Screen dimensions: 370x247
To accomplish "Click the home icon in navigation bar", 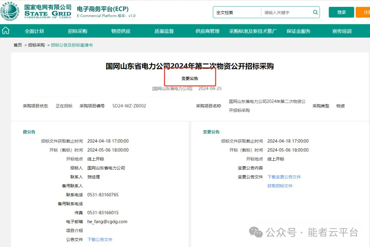I will [x=6, y=31].
